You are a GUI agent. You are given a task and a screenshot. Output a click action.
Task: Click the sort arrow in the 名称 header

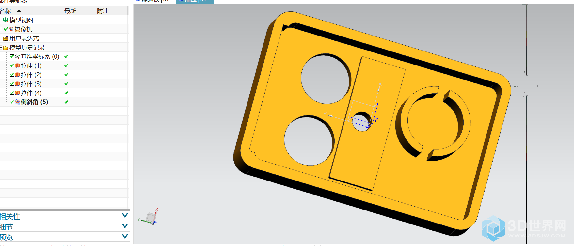click(x=19, y=11)
